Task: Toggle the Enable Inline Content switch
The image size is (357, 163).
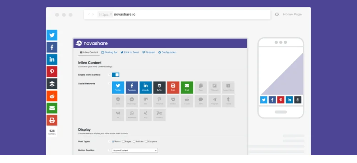Action: coord(115,75)
